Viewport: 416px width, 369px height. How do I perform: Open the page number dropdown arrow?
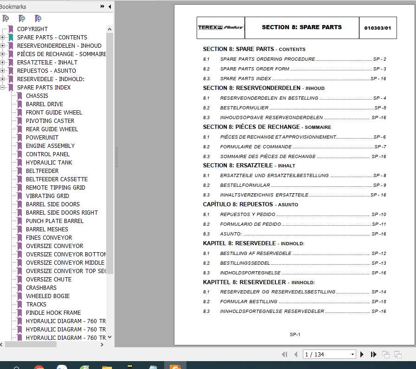click(352, 355)
